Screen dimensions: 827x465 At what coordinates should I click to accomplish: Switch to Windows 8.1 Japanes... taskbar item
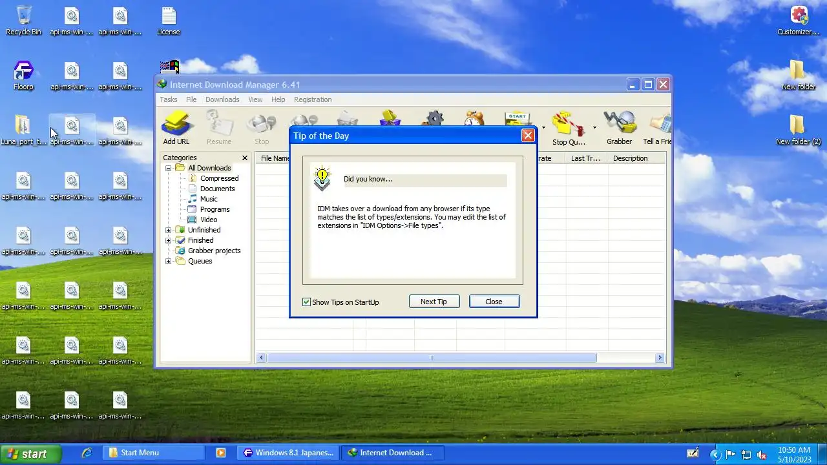[x=288, y=453]
